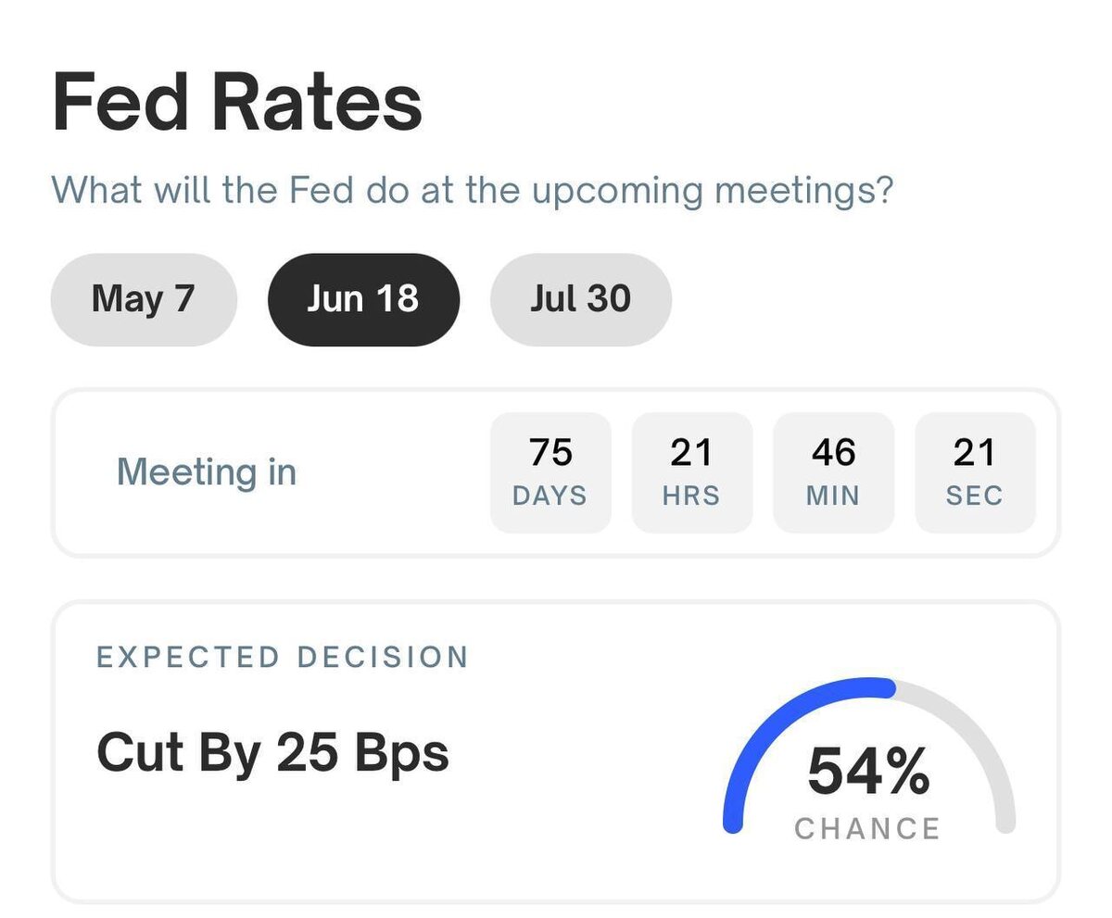1112x918 pixels.
Task: Click the Fed Rates heading
Action: (x=237, y=102)
